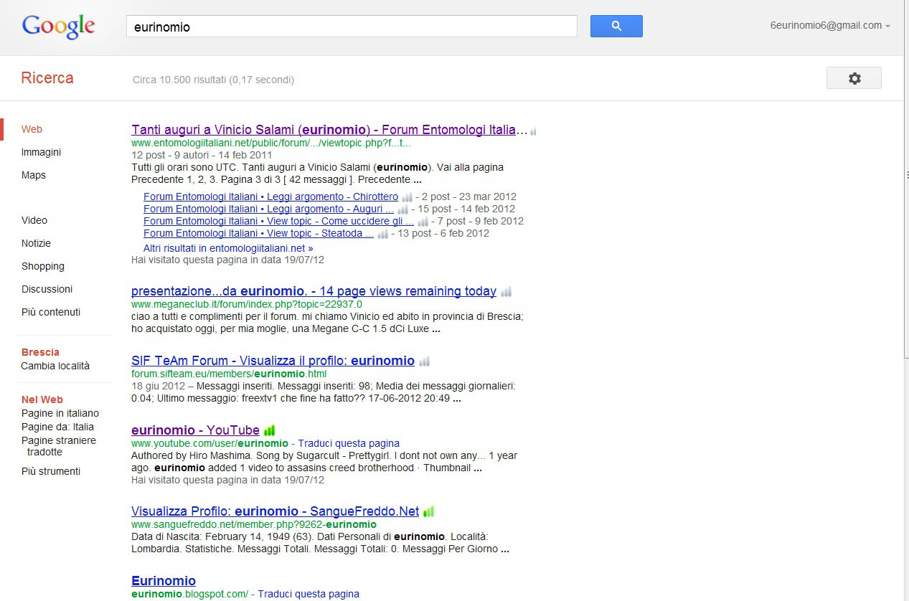Expand Più contenuti in the sidebar
The width and height of the screenshot is (909, 601).
pyautogui.click(x=51, y=312)
